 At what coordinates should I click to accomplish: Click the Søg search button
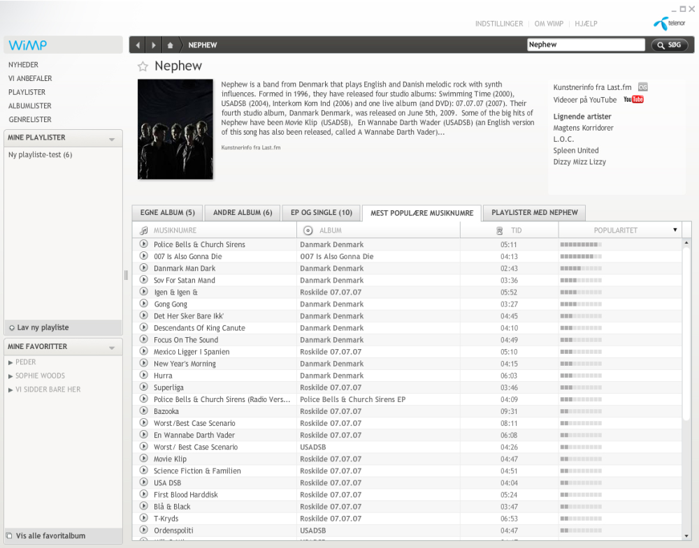point(669,45)
